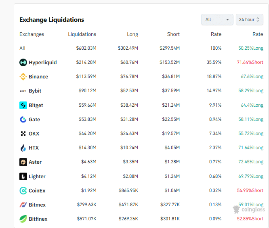Click the Binance logo icon
This screenshot has height=228, width=269.
[23, 76]
